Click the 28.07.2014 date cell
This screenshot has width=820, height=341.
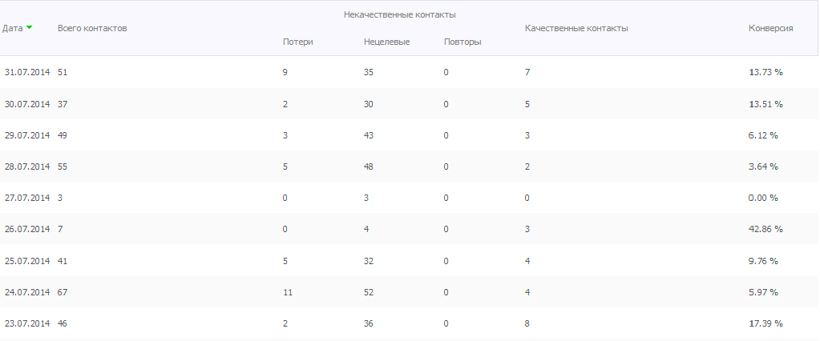coord(27,166)
